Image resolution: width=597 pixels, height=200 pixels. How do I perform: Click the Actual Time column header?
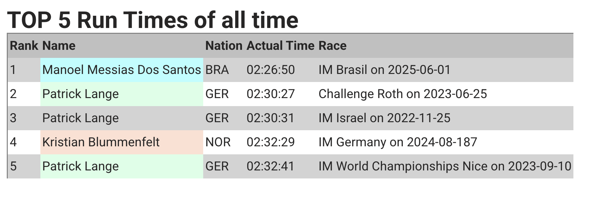[280, 46]
